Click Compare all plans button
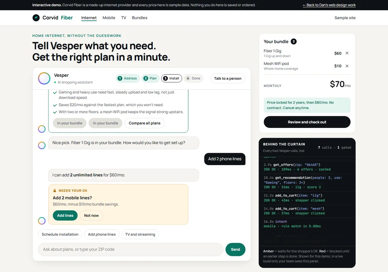This screenshot has height=272, width=388. point(145,123)
